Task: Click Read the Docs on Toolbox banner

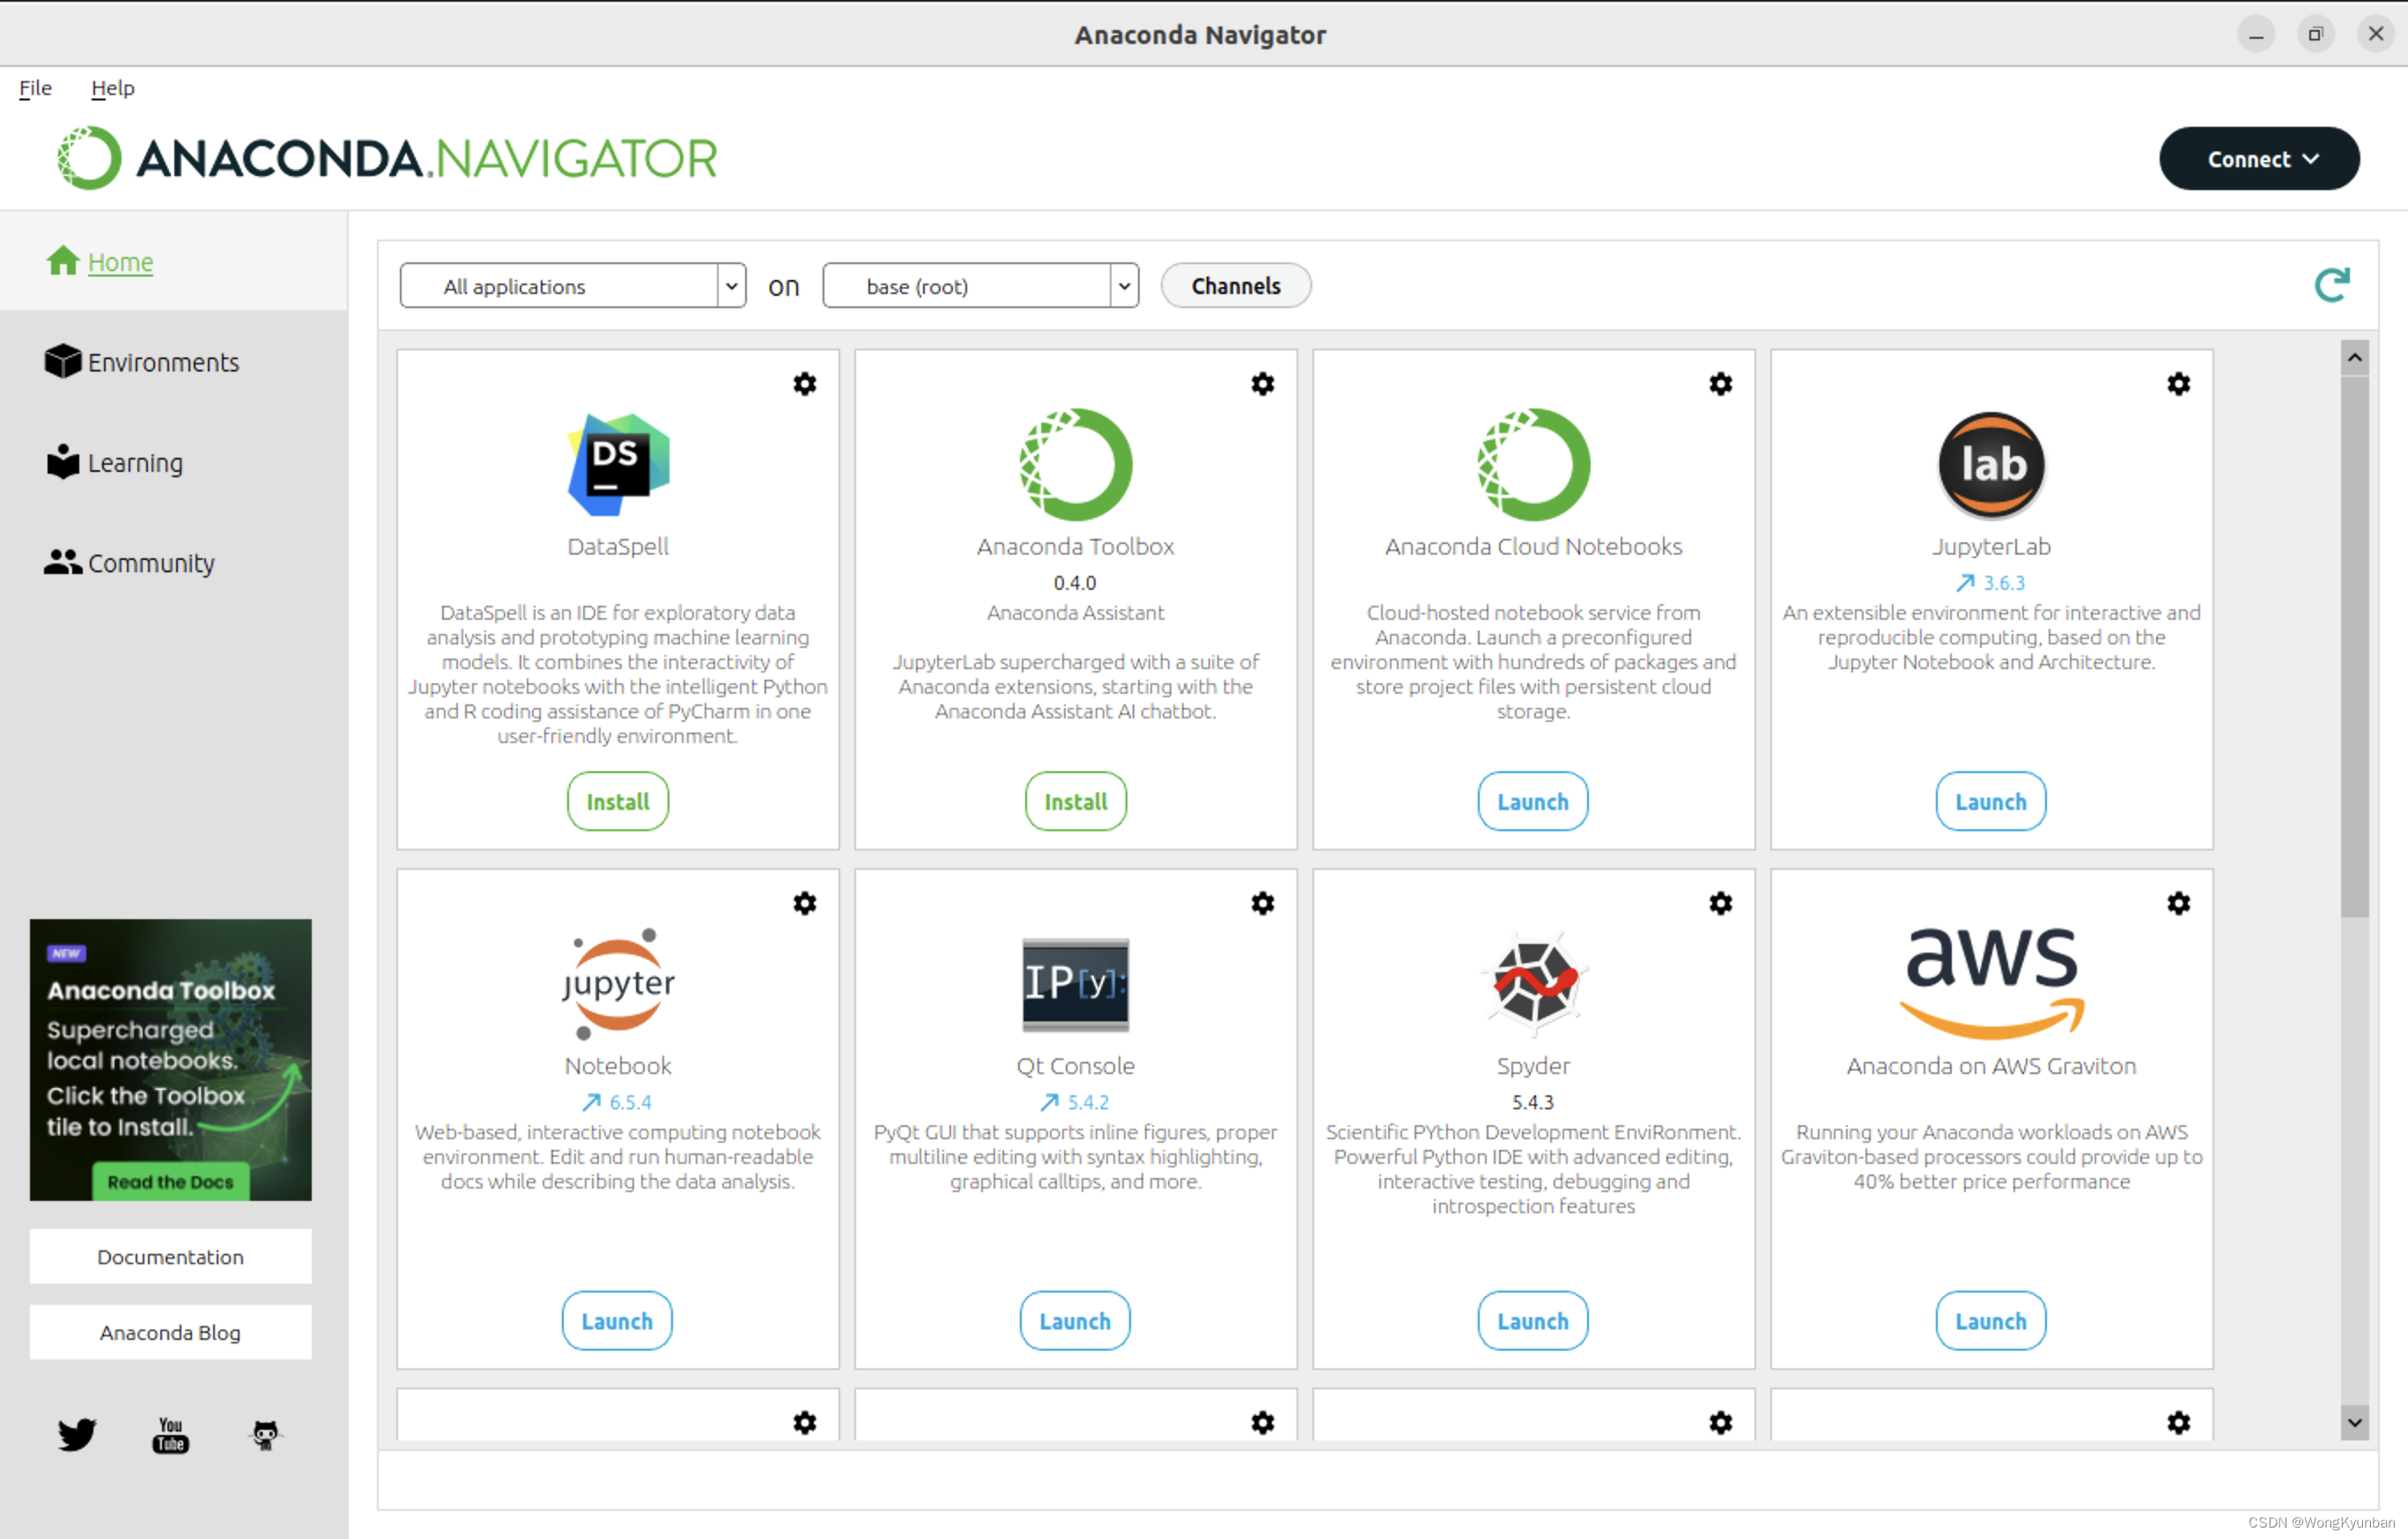Action: (171, 1182)
